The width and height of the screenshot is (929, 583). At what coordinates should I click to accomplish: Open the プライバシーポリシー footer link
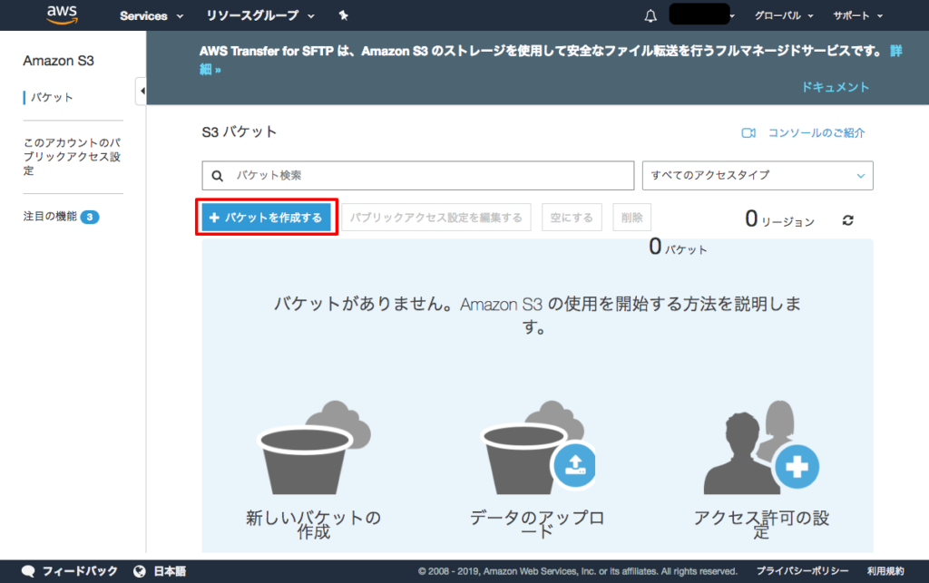pyautogui.click(x=803, y=571)
